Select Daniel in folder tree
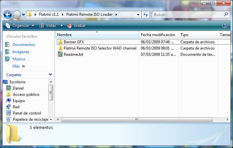The image size is (233, 148). 18,88
